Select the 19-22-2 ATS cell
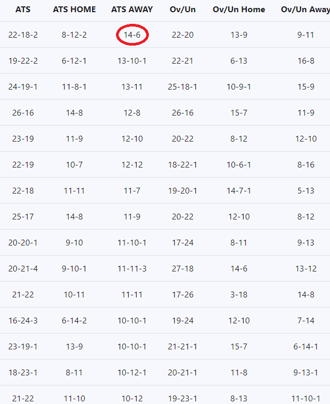 23,61
